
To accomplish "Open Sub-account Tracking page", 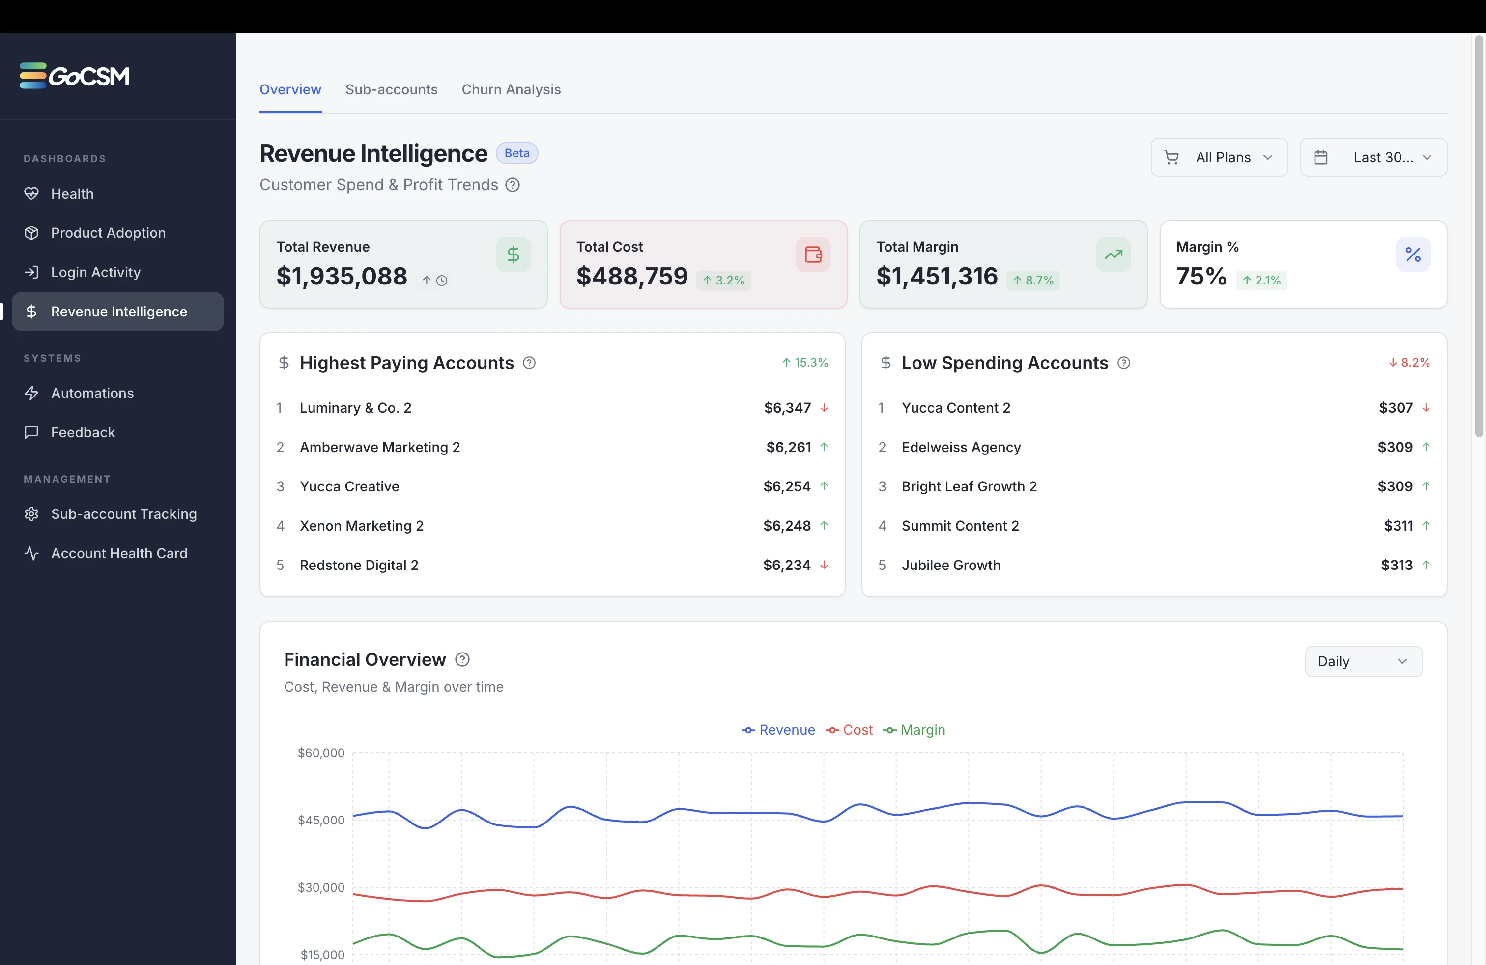I will click(118, 514).
